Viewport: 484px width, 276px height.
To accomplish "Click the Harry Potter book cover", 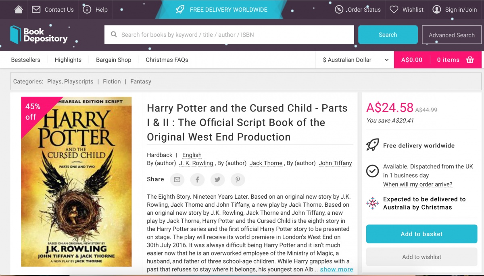I will tap(76, 181).
